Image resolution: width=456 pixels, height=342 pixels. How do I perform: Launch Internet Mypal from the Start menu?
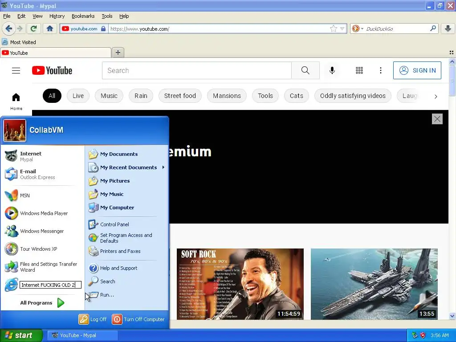click(x=43, y=156)
